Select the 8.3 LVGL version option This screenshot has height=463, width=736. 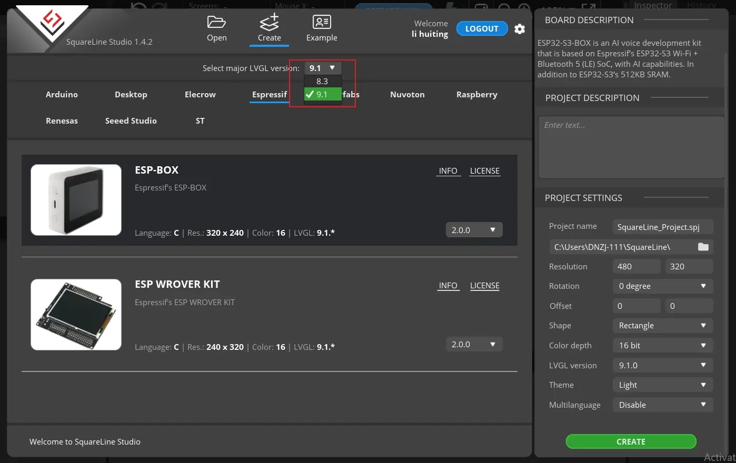(x=322, y=81)
